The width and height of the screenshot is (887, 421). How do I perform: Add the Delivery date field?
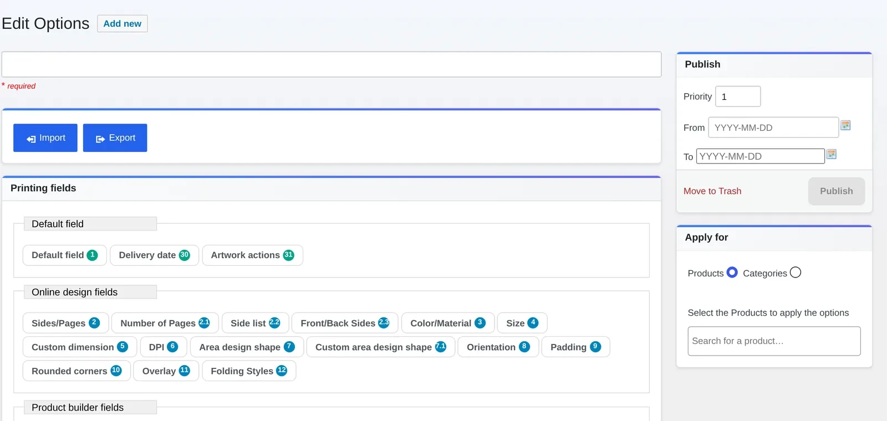tap(154, 255)
